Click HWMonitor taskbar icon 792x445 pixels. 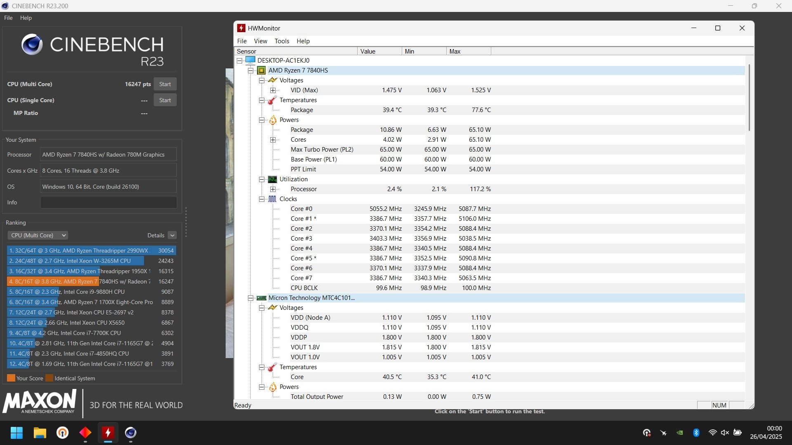point(108,433)
